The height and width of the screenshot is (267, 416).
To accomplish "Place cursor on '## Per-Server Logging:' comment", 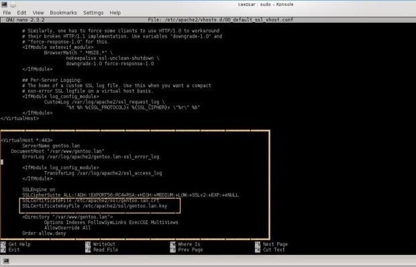I will tap(52, 80).
